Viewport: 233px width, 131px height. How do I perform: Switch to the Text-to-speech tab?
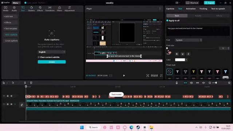(x=218, y=9)
